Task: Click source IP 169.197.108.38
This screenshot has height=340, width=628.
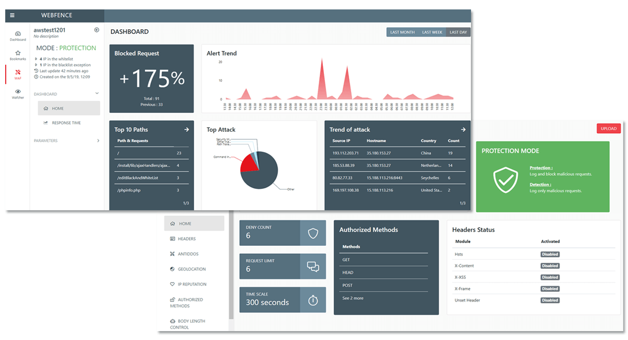Action: (346, 190)
